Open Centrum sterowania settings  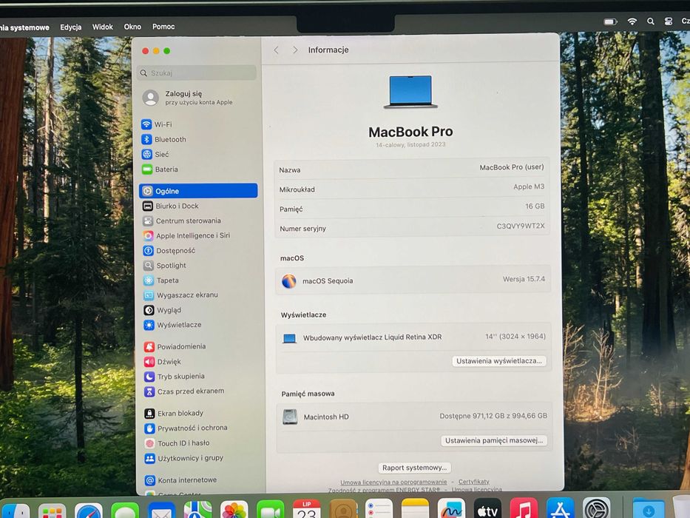182,221
